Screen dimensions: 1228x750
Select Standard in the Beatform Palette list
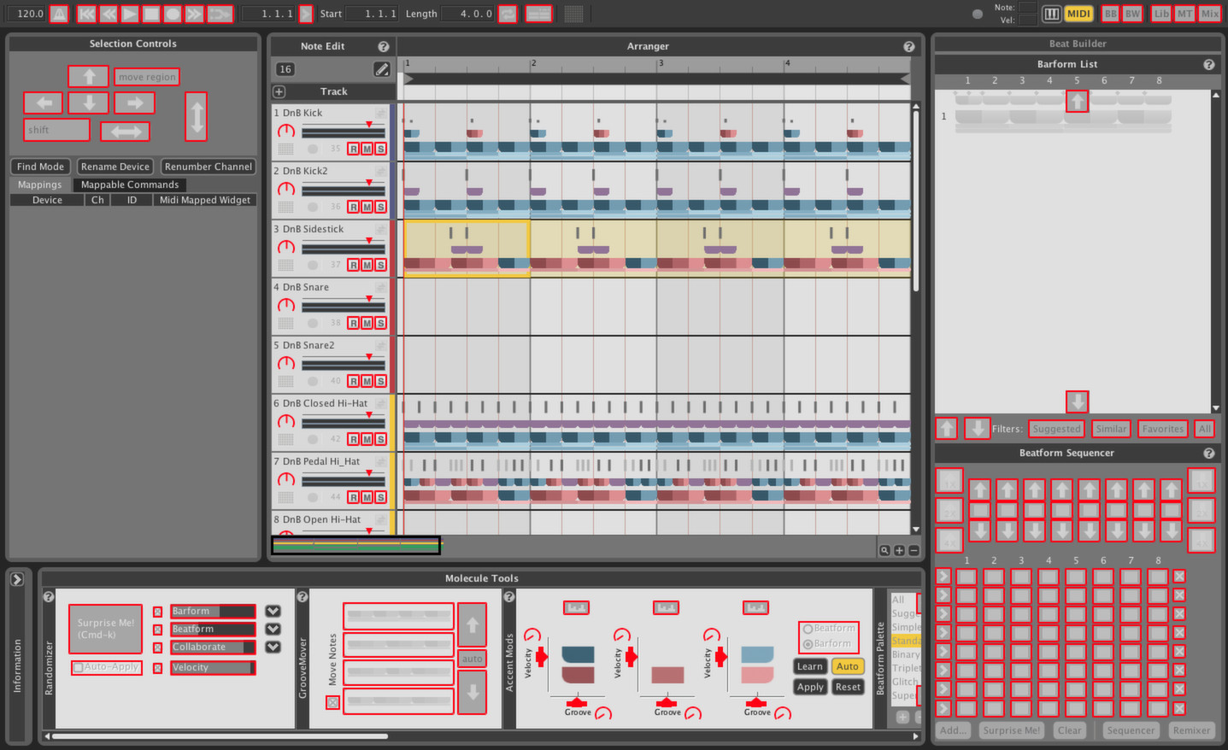point(908,640)
